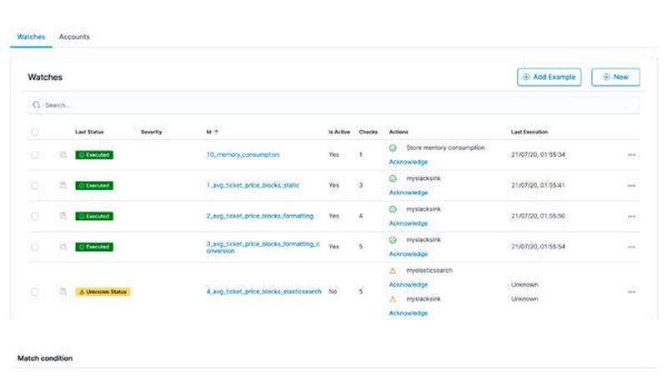Click execution time 21/07/20, 01:55:54
This screenshot has height=376, width=667.
(538, 247)
